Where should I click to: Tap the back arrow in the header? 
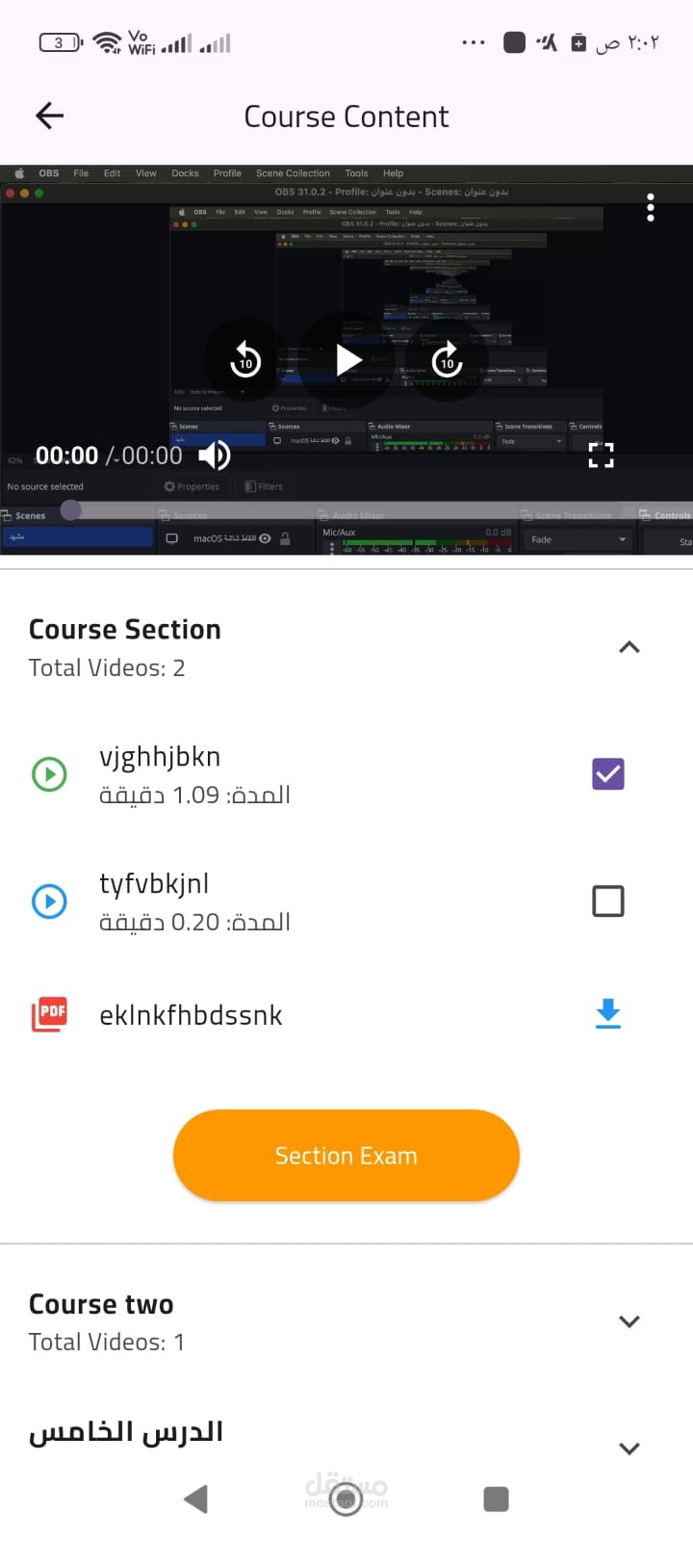click(49, 116)
